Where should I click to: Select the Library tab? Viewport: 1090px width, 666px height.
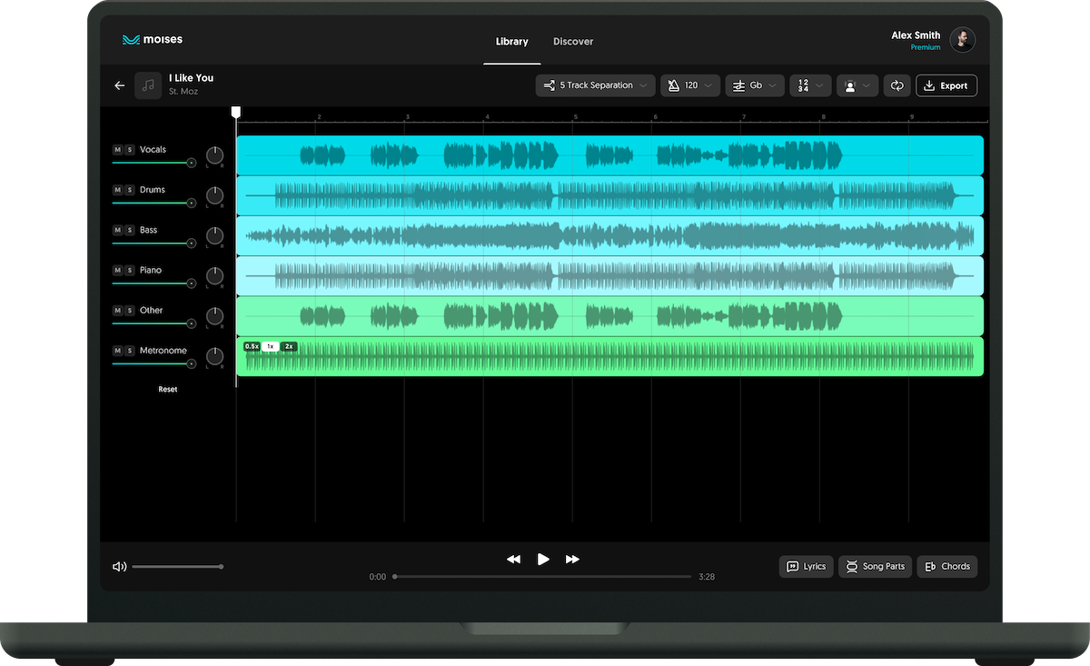tap(511, 41)
